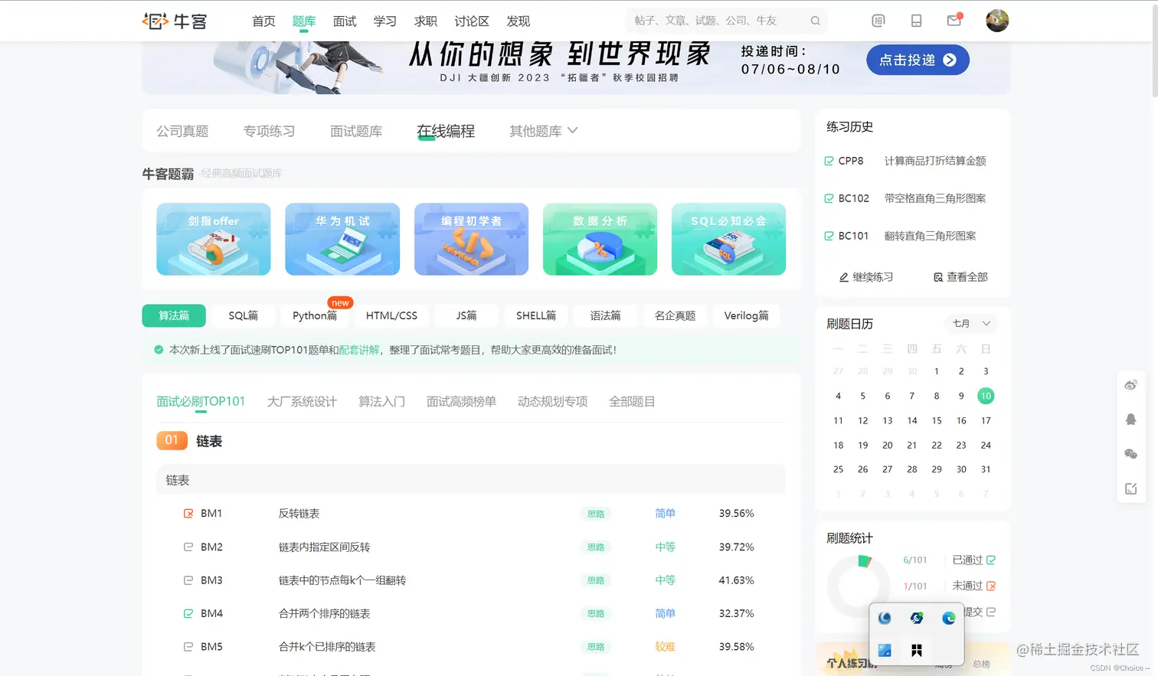Viewport: 1158px width, 676px height.
Task: Click the solved checkmark beside BC102
Action: (x=829, y=198)
